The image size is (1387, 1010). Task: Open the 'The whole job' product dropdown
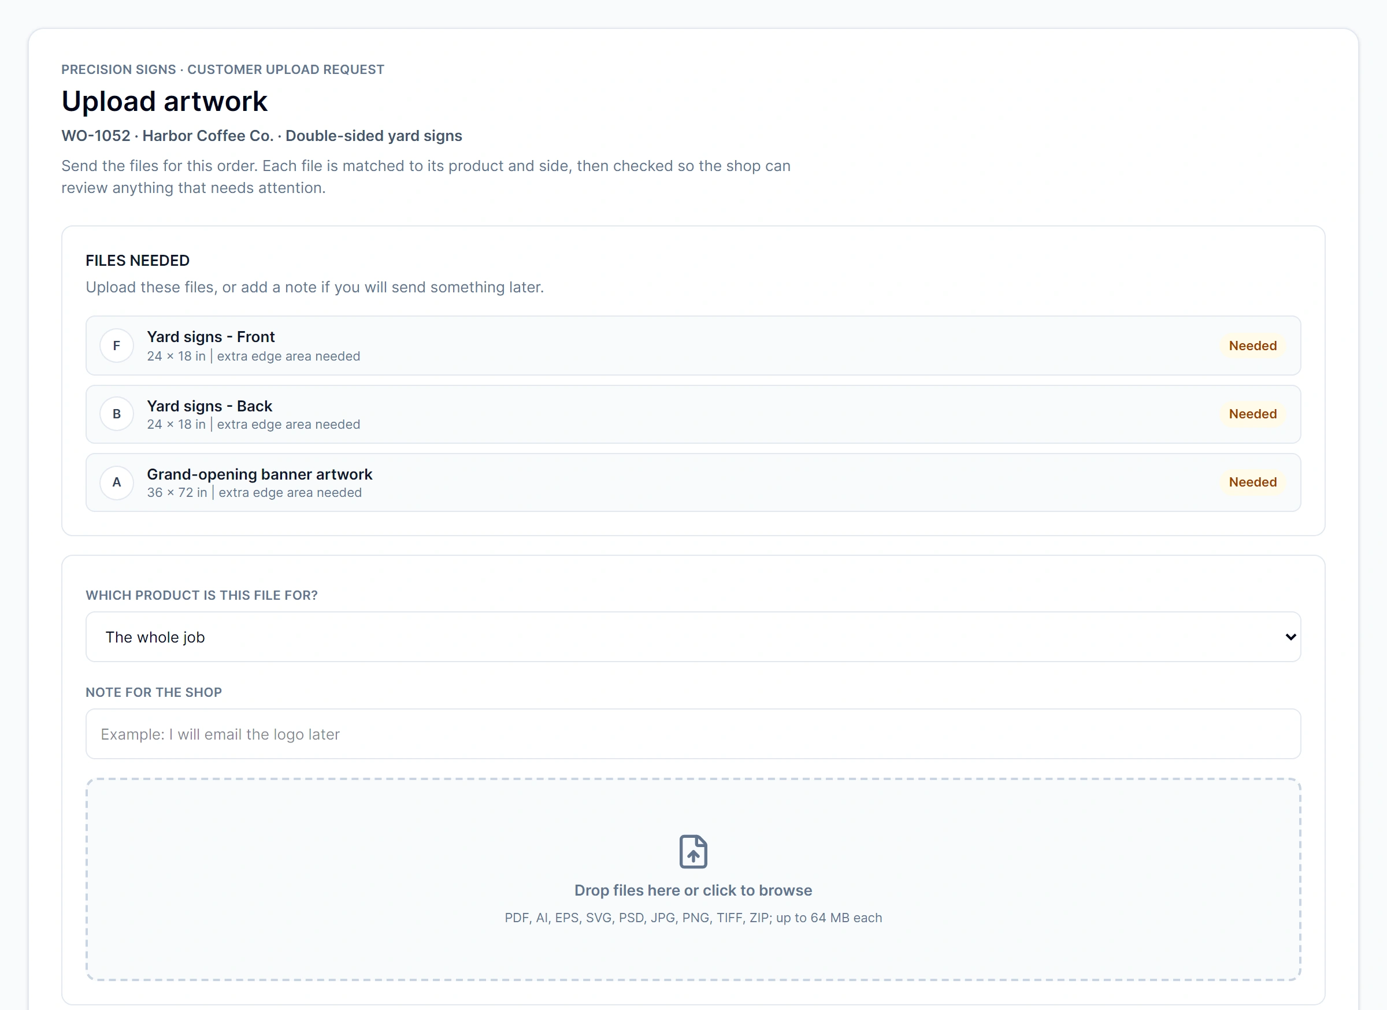point(693,637)
